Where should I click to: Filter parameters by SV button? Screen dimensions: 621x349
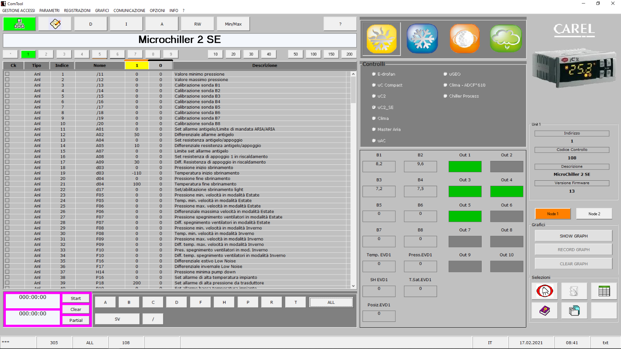coord(117,319)
